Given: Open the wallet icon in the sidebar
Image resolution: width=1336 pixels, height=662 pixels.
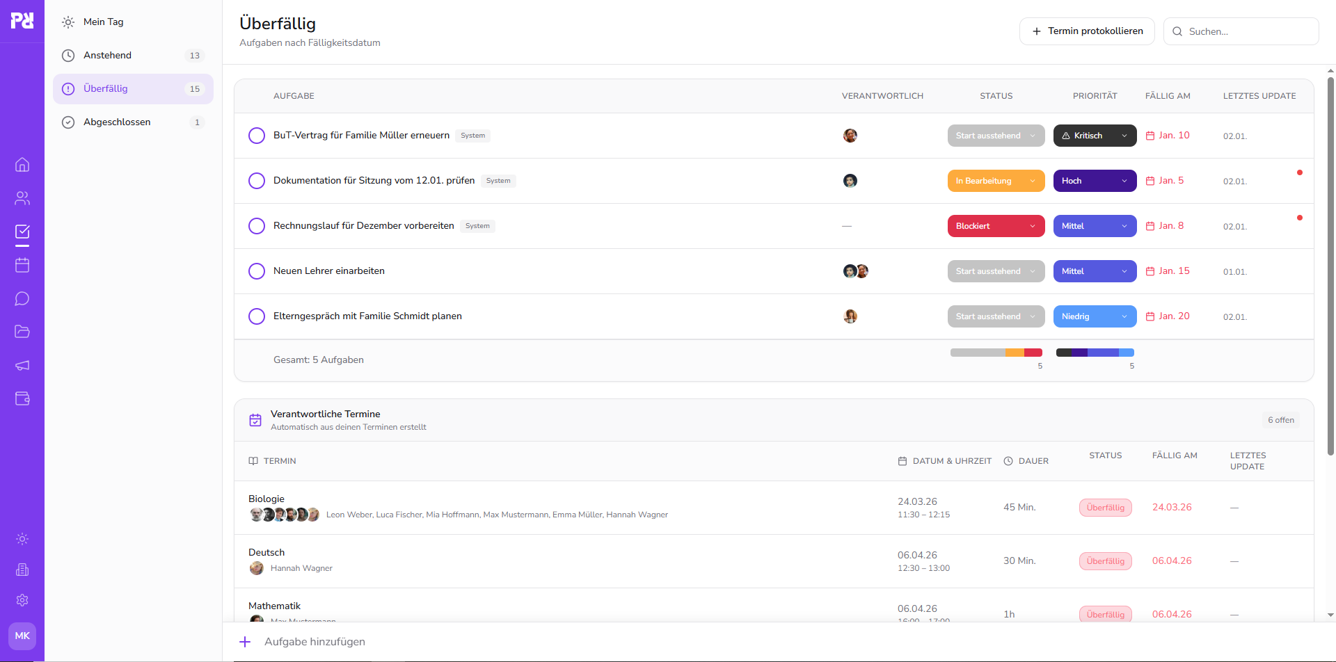Looking at the screenshot, I should click(x=22, y=398).
